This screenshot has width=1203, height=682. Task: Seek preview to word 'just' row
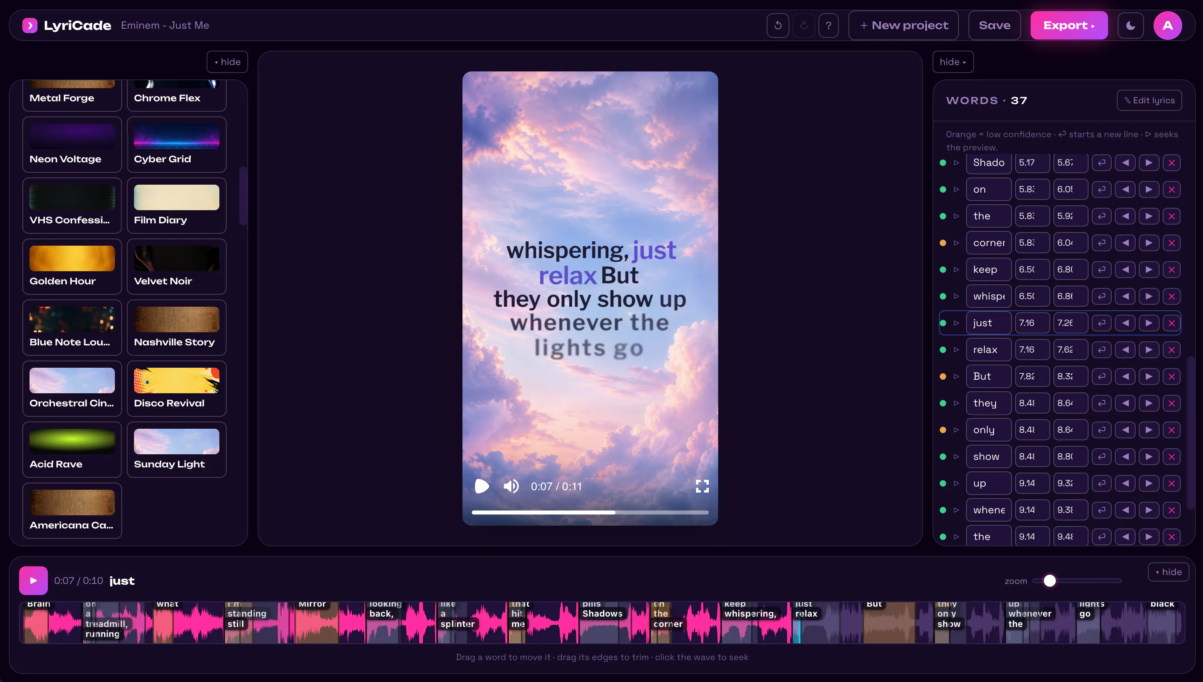tap(956, 323)
